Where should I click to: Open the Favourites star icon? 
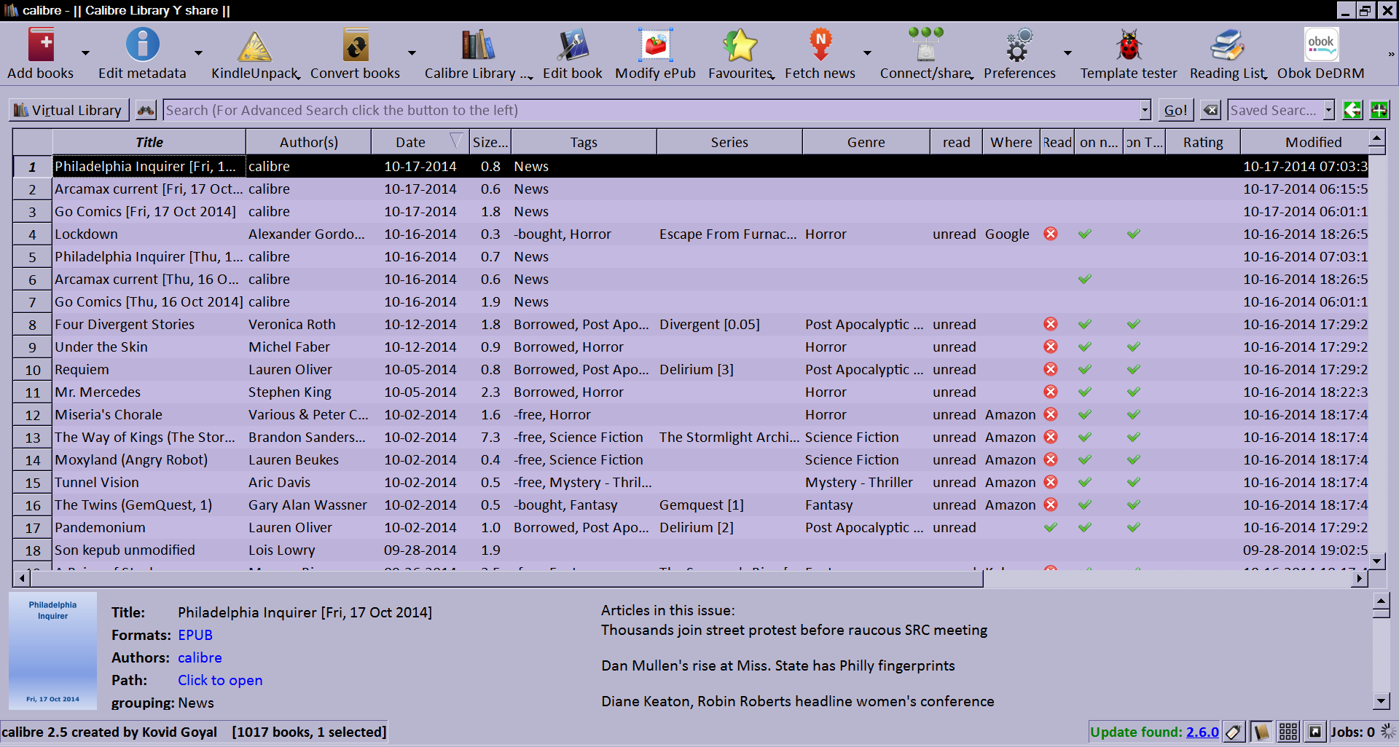[740, 45]
